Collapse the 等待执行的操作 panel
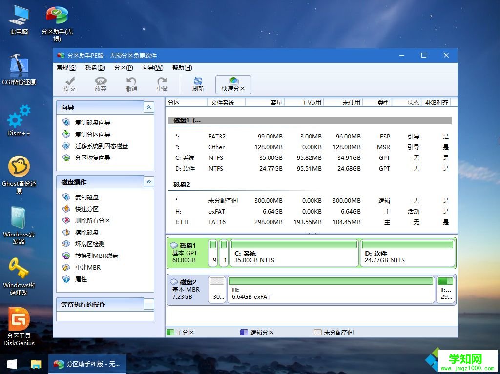 coord(148,304)
